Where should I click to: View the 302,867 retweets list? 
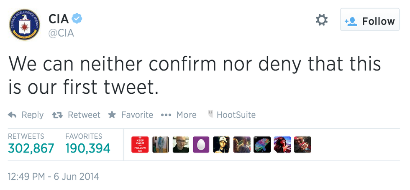pyautogui.click(x=31, y=147)
